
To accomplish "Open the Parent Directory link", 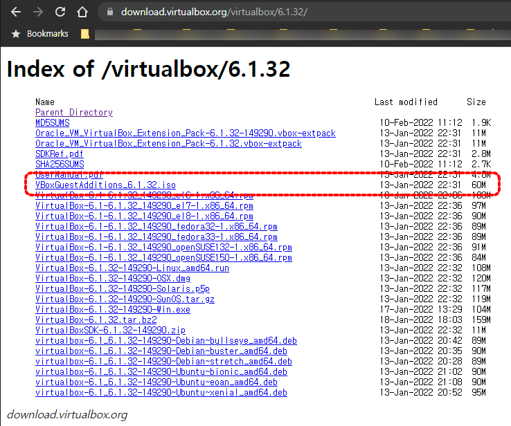I will pos(74,112).
